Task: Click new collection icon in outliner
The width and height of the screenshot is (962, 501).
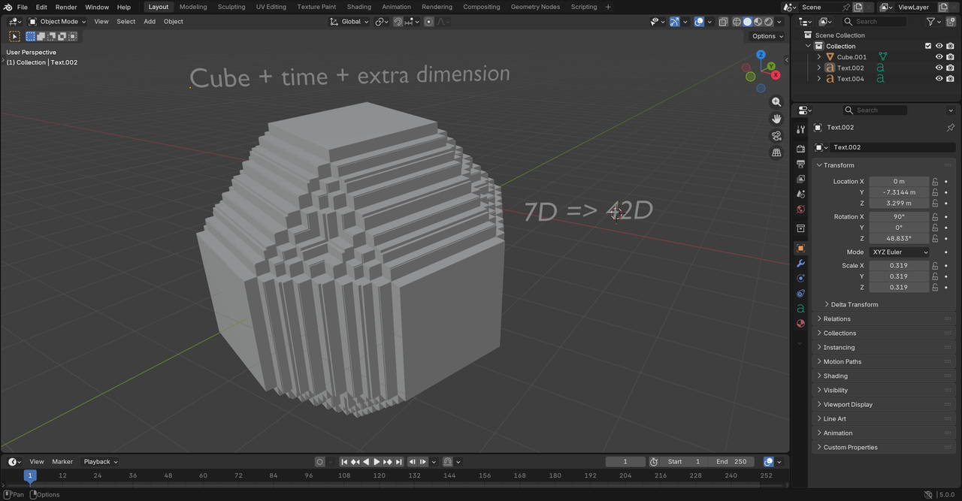Action: [950, 22]
